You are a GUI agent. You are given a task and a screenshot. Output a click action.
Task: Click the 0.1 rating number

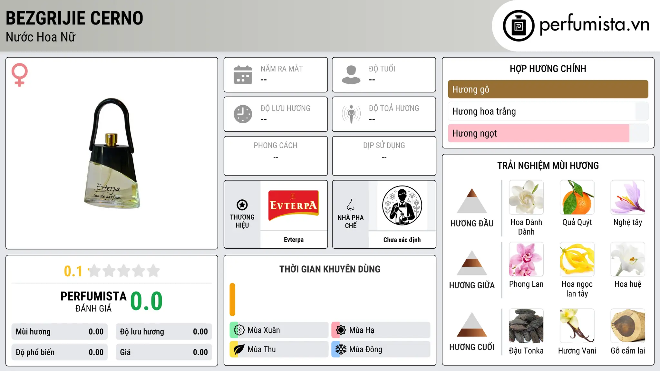click(x=73, y=271)
